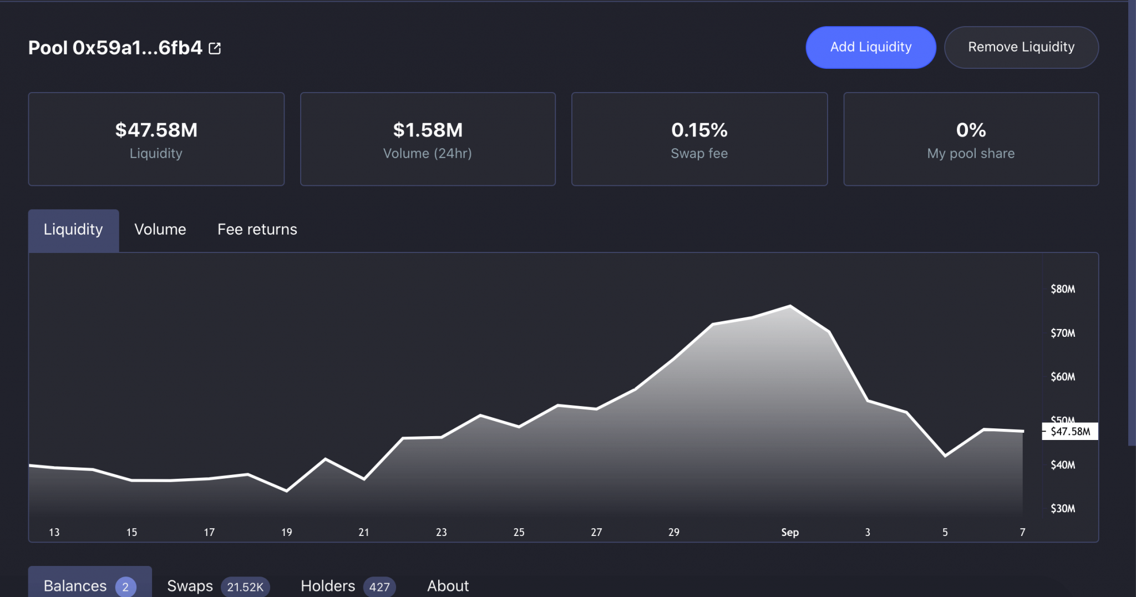This screenshot has width=1136, height=597.
Task: Select the Liquidity chart tab
Action: tap(73, 230)
